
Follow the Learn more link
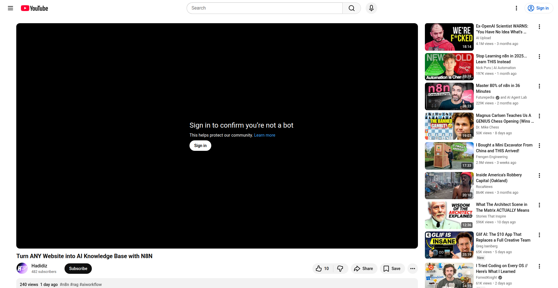264,135
